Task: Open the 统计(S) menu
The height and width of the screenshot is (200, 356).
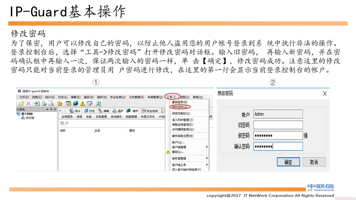Action: (50, 97)
